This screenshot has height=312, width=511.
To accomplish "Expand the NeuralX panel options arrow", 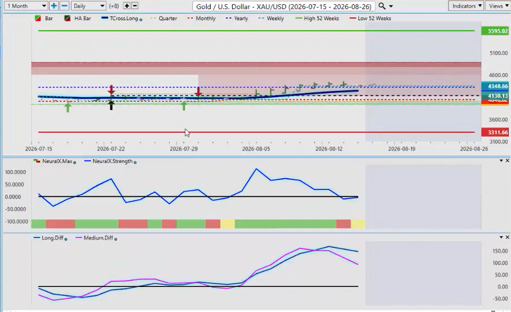I will click(x=501, y=161).
